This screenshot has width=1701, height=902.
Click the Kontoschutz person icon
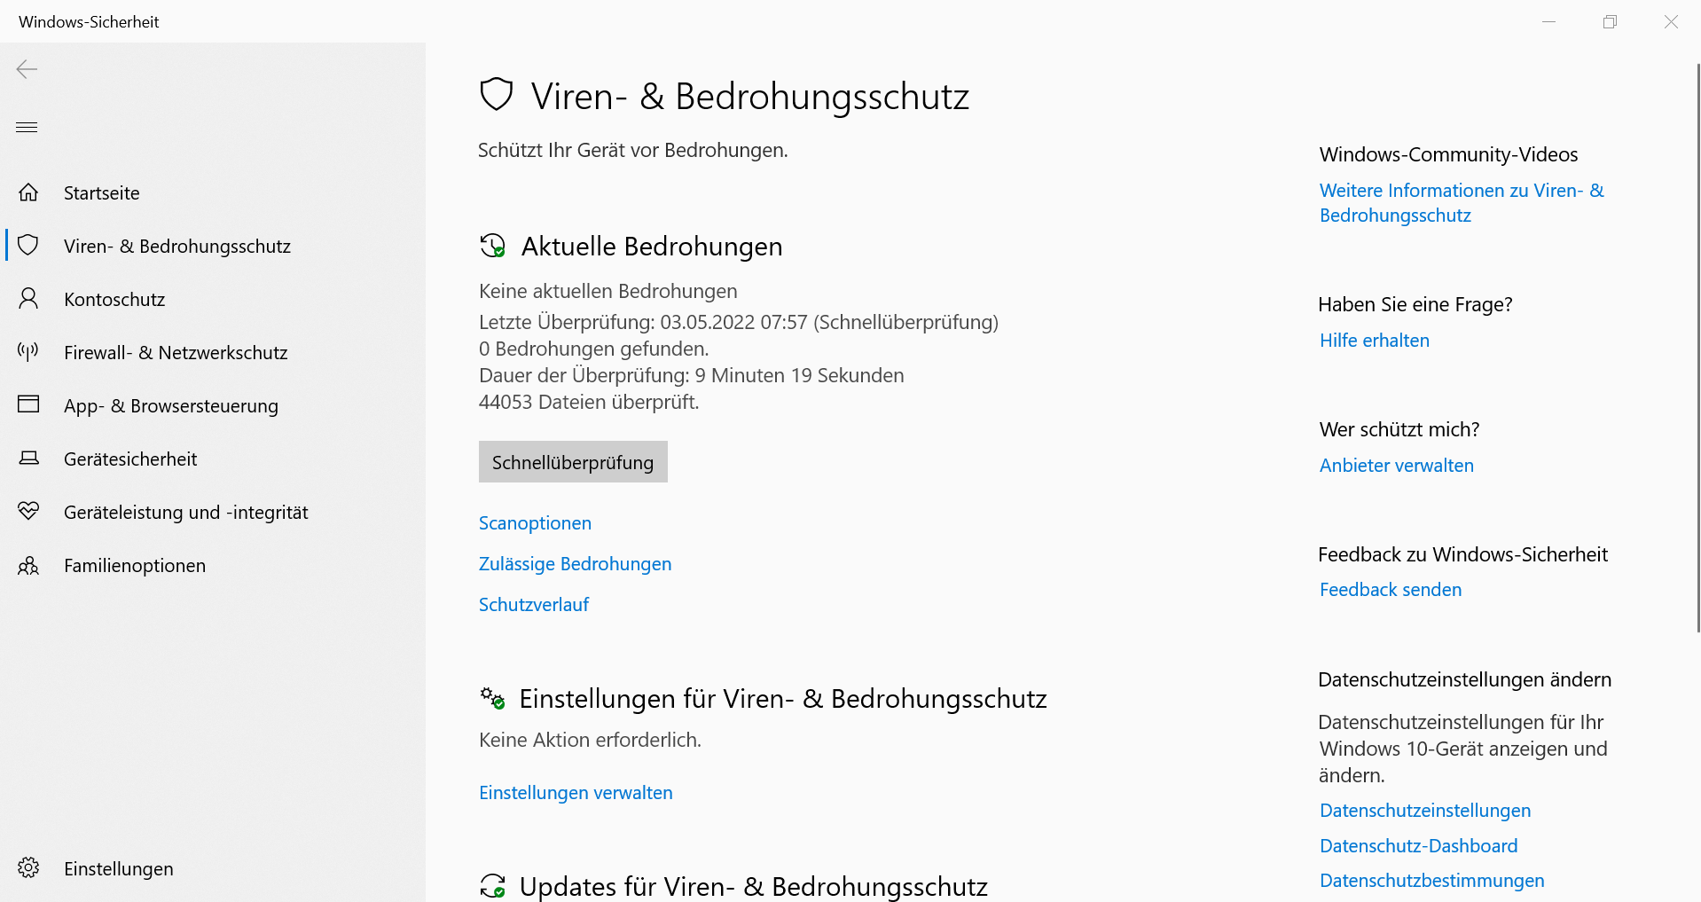(x=28, y=299)
